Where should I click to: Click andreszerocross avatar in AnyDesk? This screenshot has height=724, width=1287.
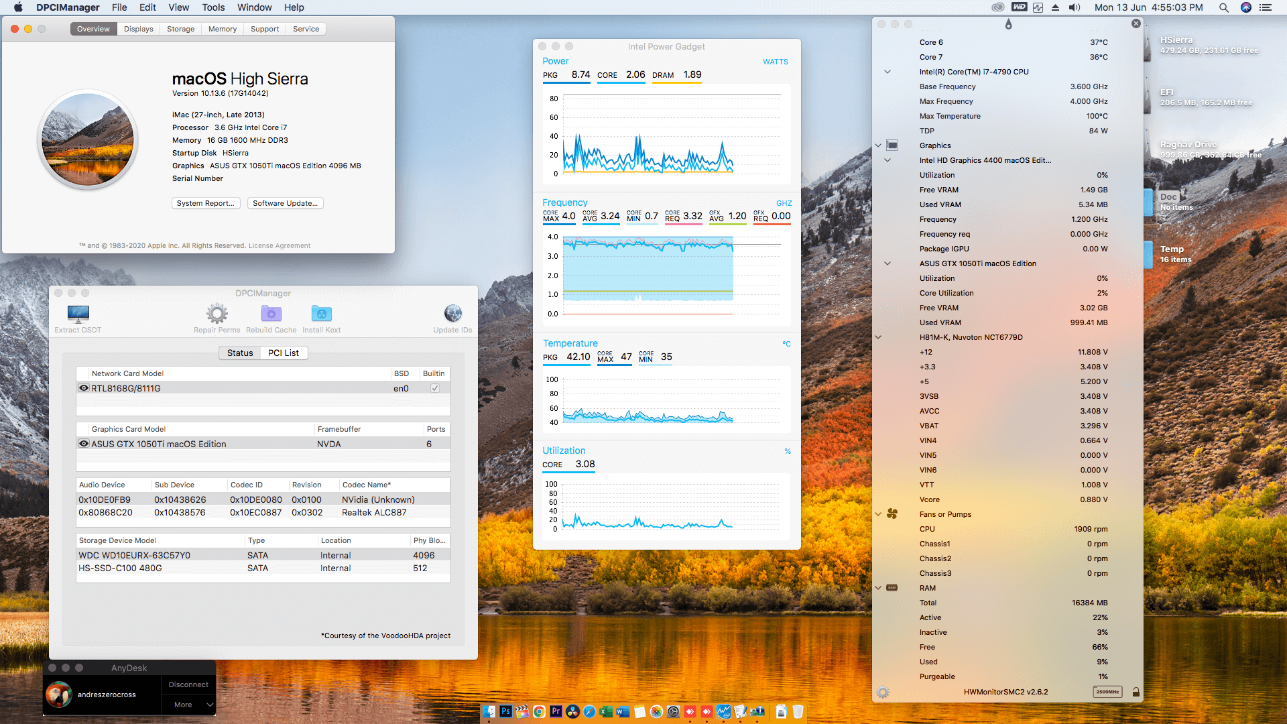click(x=59, y=695)
